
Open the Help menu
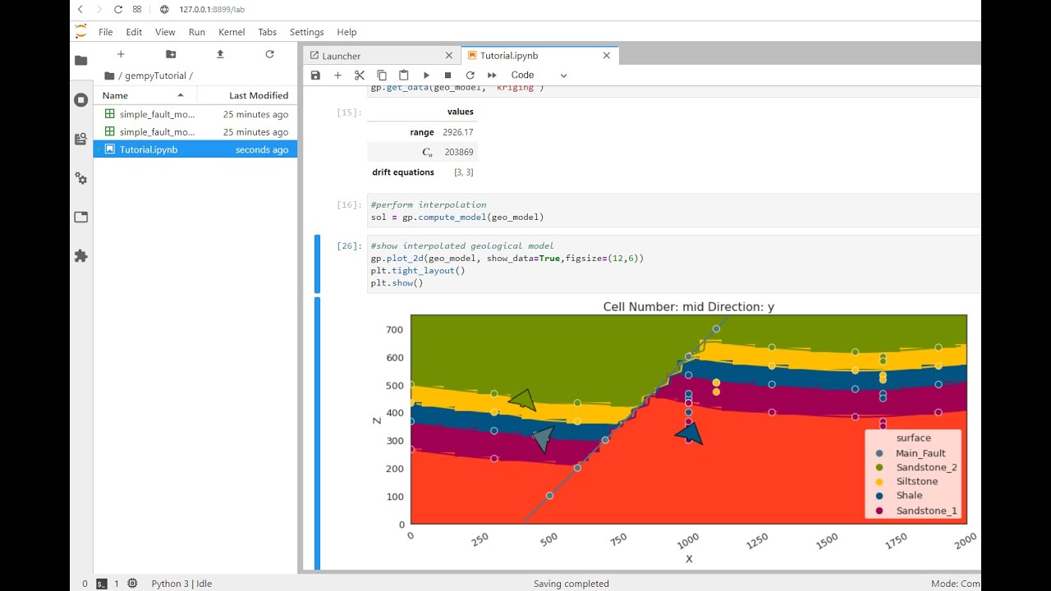pos(347,32)
